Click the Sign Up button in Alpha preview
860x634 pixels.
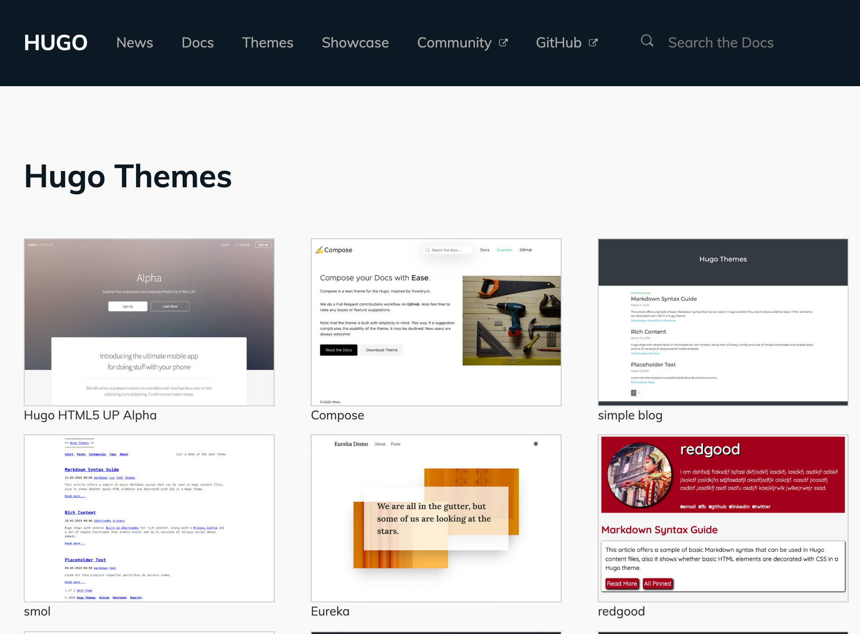point(128,306)
